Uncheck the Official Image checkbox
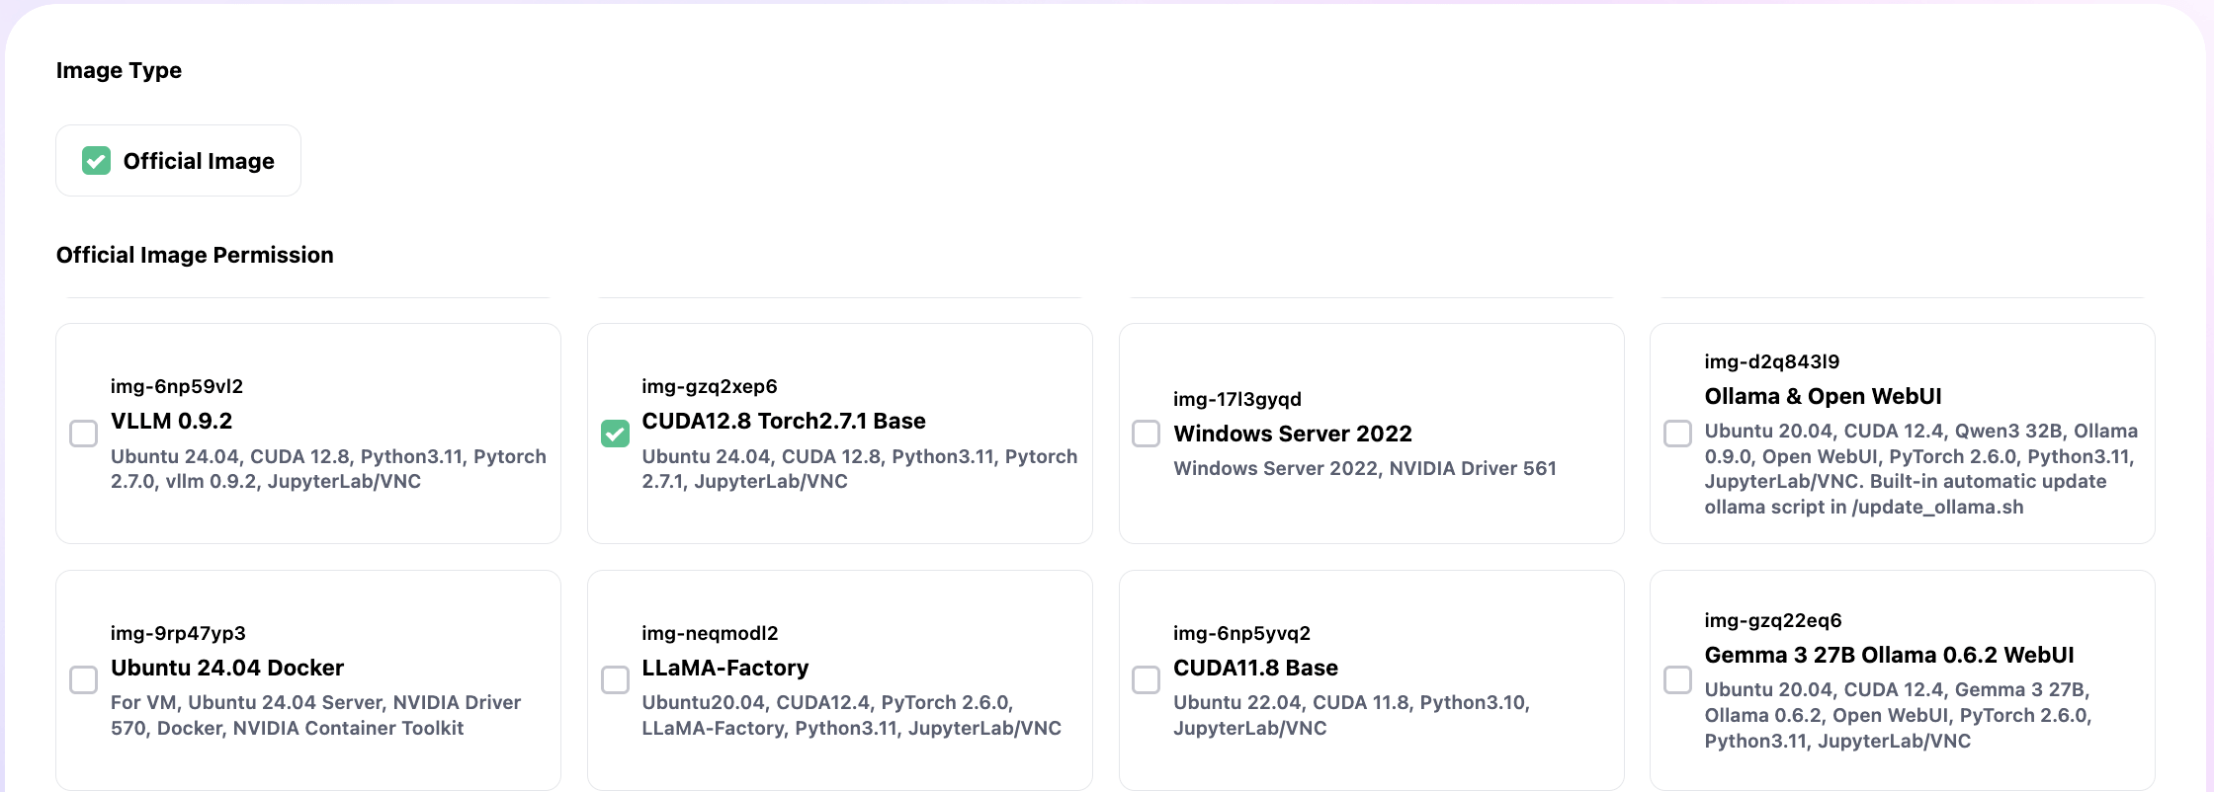The height and width of the screenshot is (792, 2214). [x=96, y=161]
